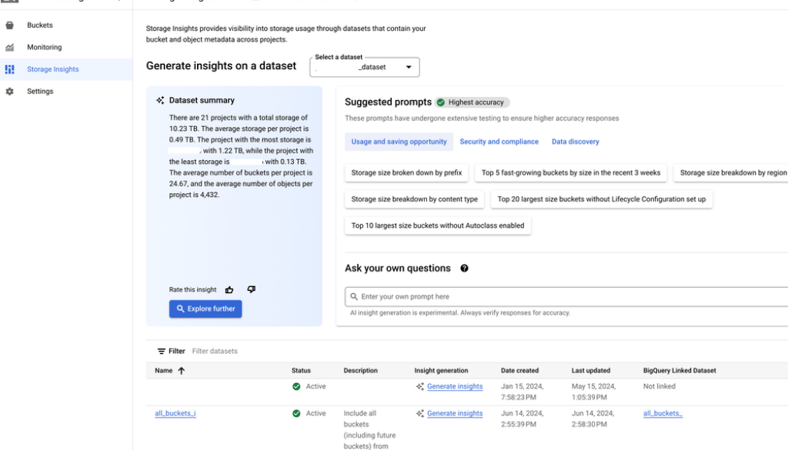
Task: Click the Storage Insights sidebar icon
Action: pyautogui.click(x=10, y=69)
